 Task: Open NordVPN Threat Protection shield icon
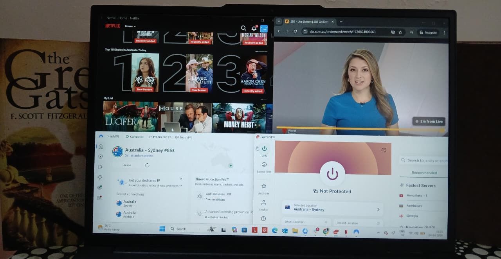click(x=101, y=156)
